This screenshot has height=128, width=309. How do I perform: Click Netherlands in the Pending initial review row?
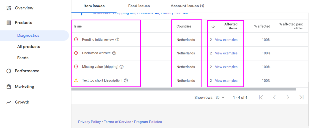click(x=186, y=40)
